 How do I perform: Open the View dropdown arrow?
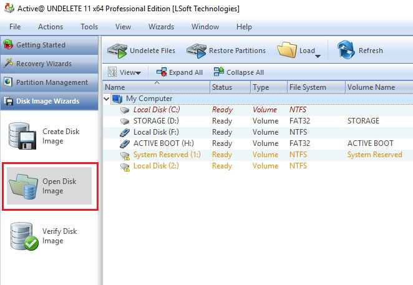click(138, 73)
